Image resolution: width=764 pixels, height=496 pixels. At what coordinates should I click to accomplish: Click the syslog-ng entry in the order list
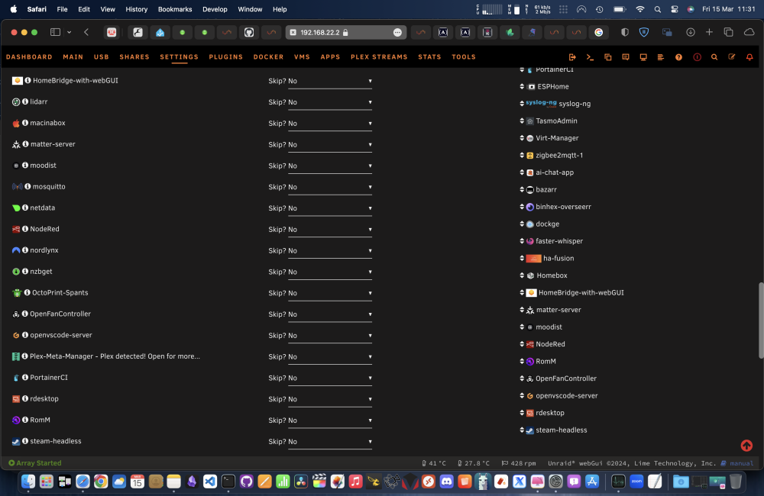coord(555,104)
